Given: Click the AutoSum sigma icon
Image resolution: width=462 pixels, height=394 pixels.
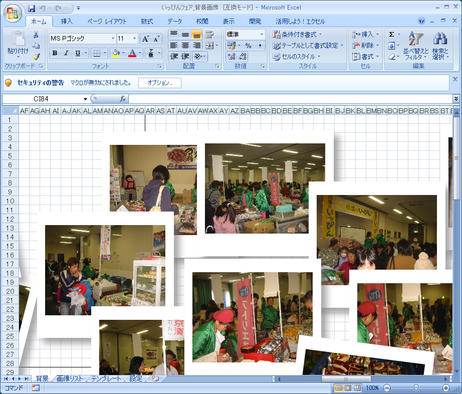Looking at the screenshot, I should (392, 35).
